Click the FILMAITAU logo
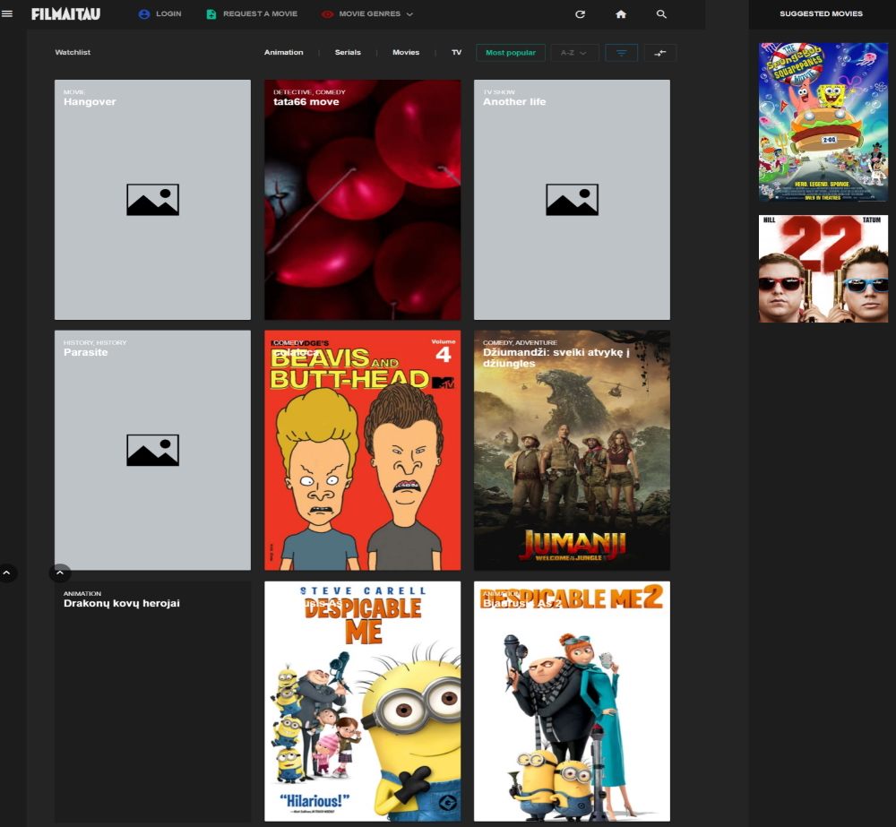Screen dimensions: 896x827 (x=65, y=13)
